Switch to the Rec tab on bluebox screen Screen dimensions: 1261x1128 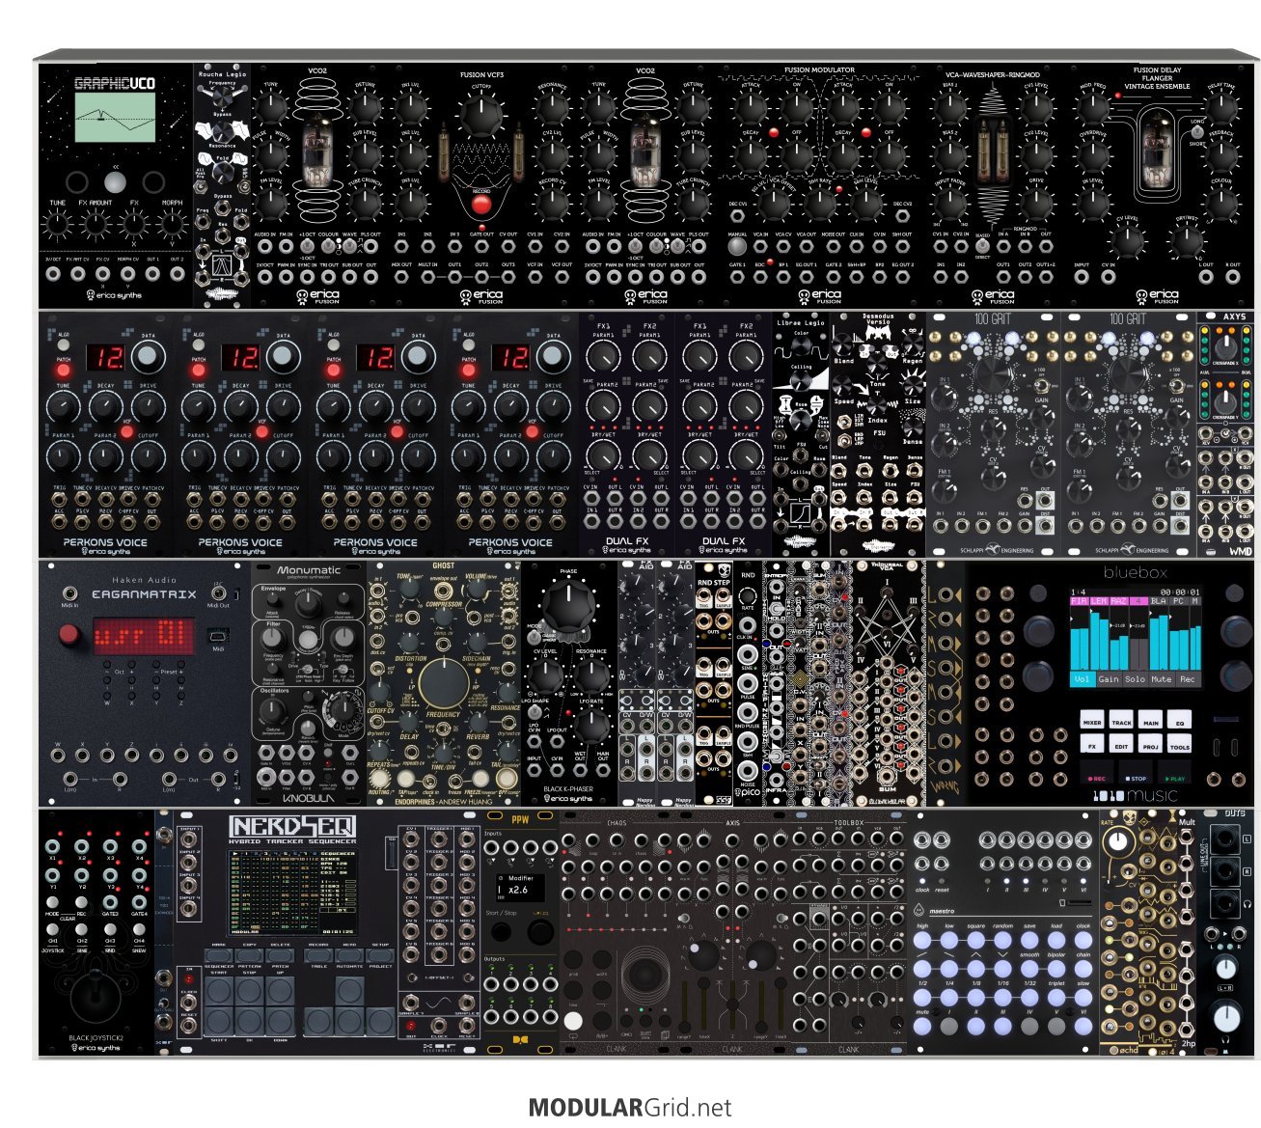(1188, 679)
